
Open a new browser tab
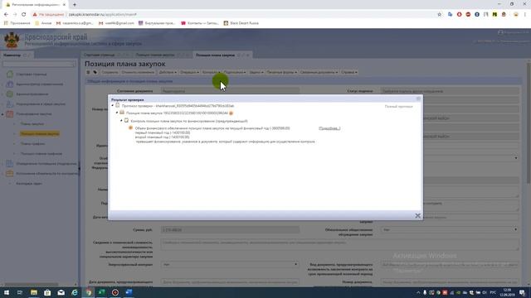click(75, 4)
